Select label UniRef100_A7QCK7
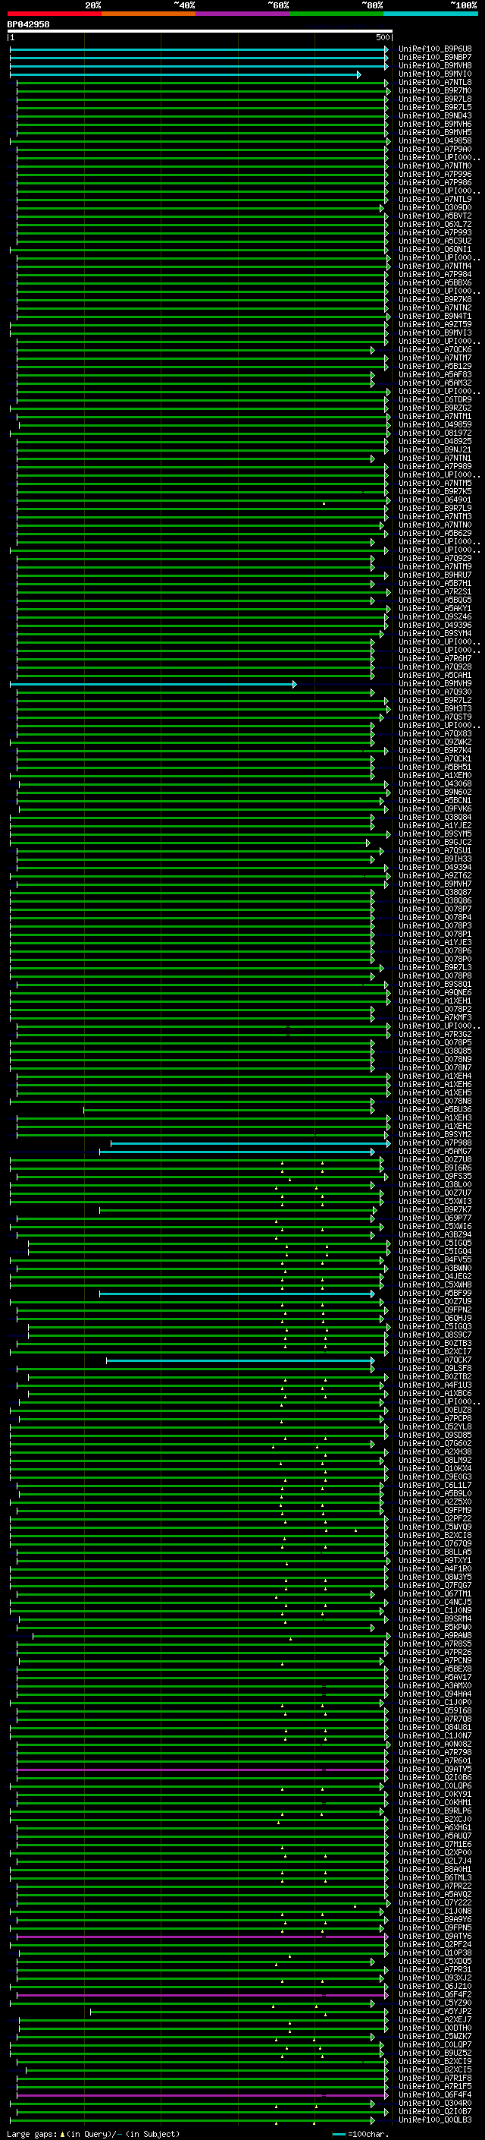 435,1360
